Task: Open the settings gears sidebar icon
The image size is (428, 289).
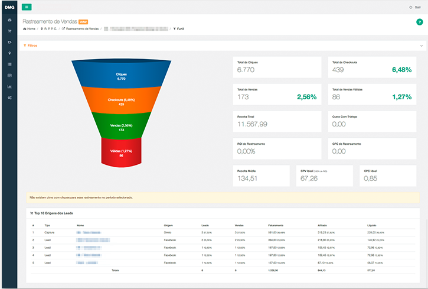Action: [9, 97]
